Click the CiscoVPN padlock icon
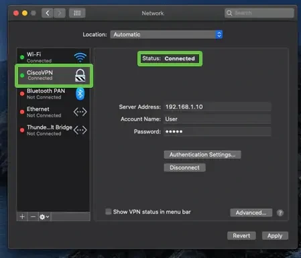The image size is (301, 258). (80, 75)
